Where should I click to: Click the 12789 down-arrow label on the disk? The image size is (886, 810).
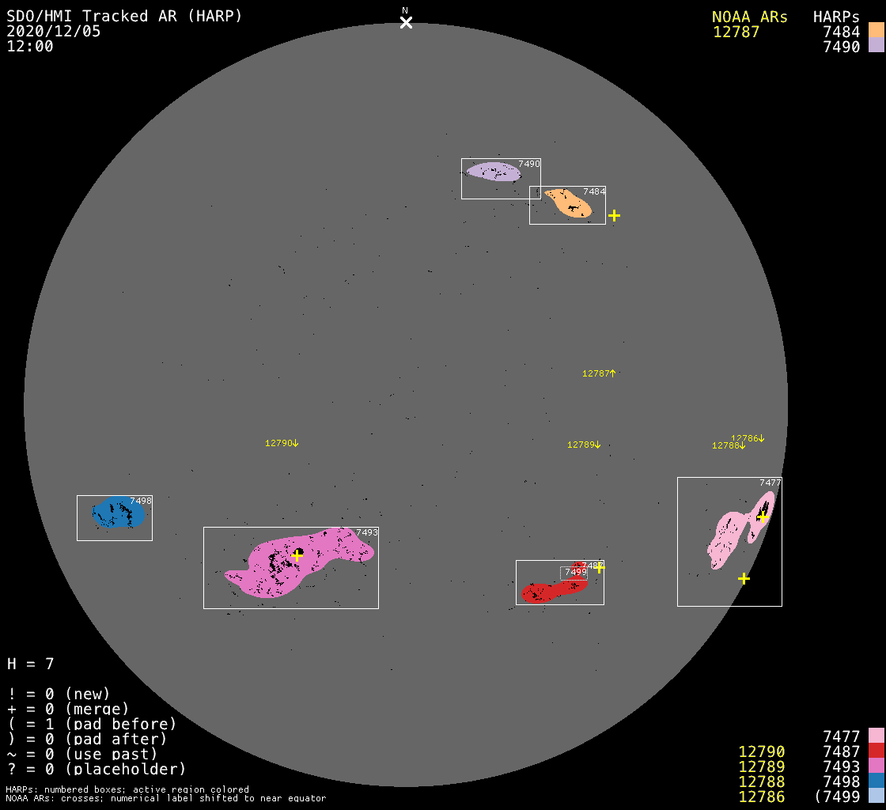(x=584, y=445)
